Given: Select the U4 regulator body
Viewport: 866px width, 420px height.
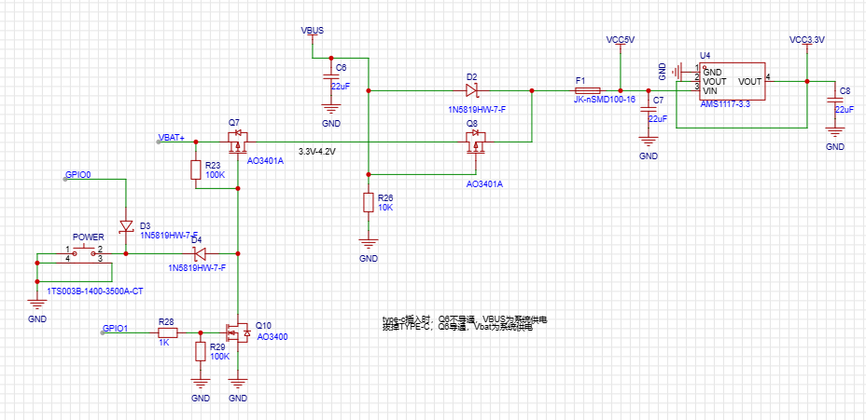Looking at the screenshot, I should point(733,81).
